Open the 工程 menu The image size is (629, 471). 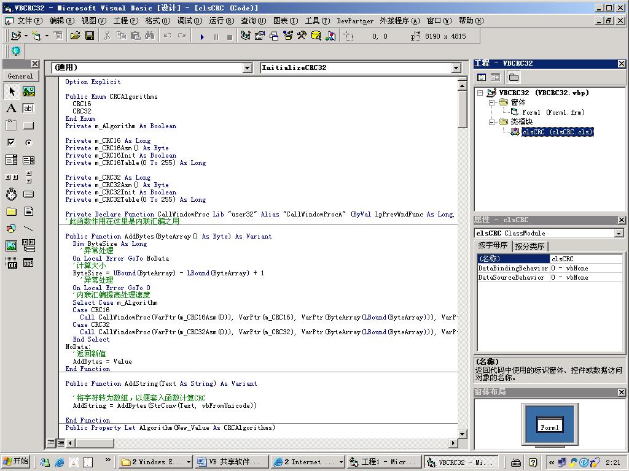coord(125,21)
